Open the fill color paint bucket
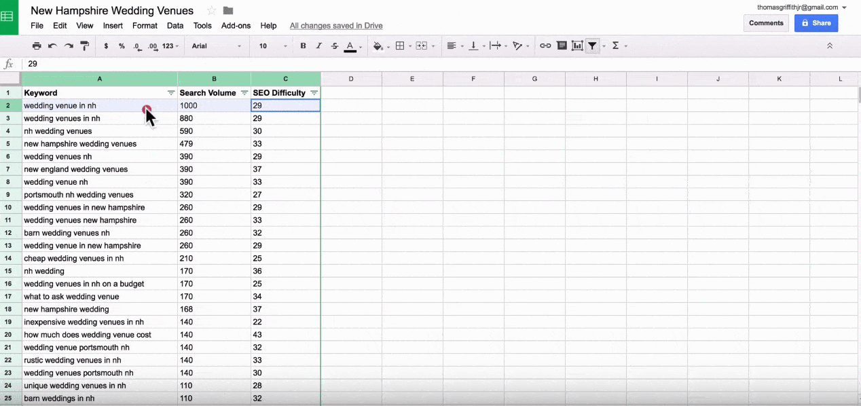861x406 pixels. click(378, 46)
